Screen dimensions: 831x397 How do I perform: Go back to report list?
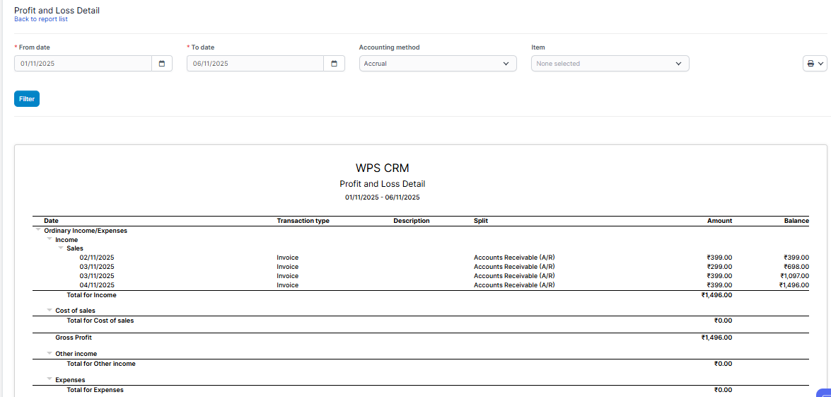coord(41,19)
